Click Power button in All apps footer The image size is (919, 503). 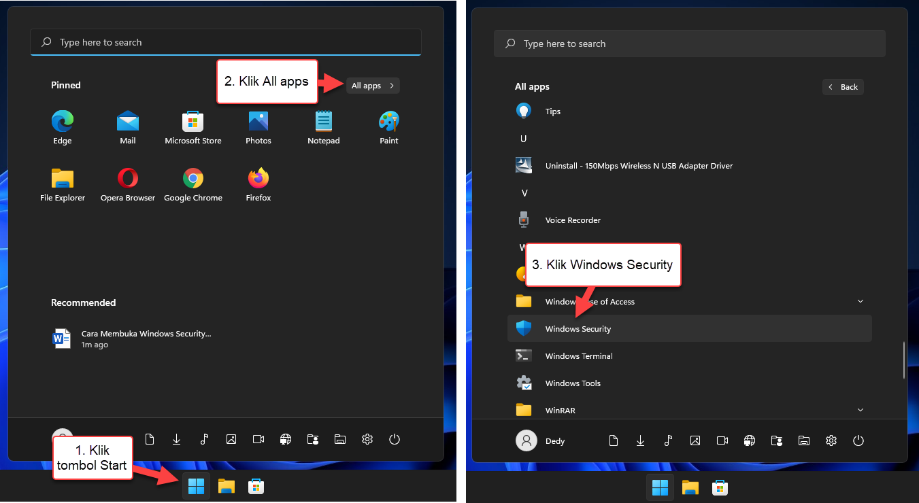click(858, 440)
